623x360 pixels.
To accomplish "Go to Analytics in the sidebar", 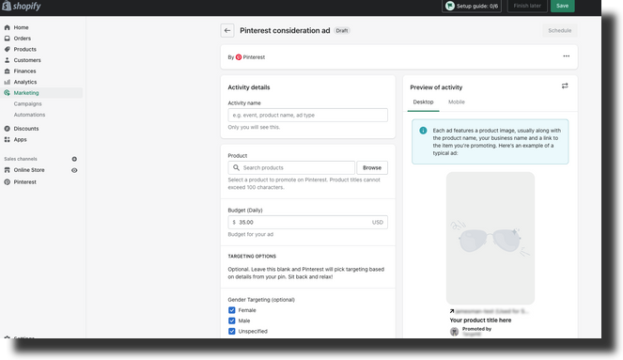I will point(25,82).
